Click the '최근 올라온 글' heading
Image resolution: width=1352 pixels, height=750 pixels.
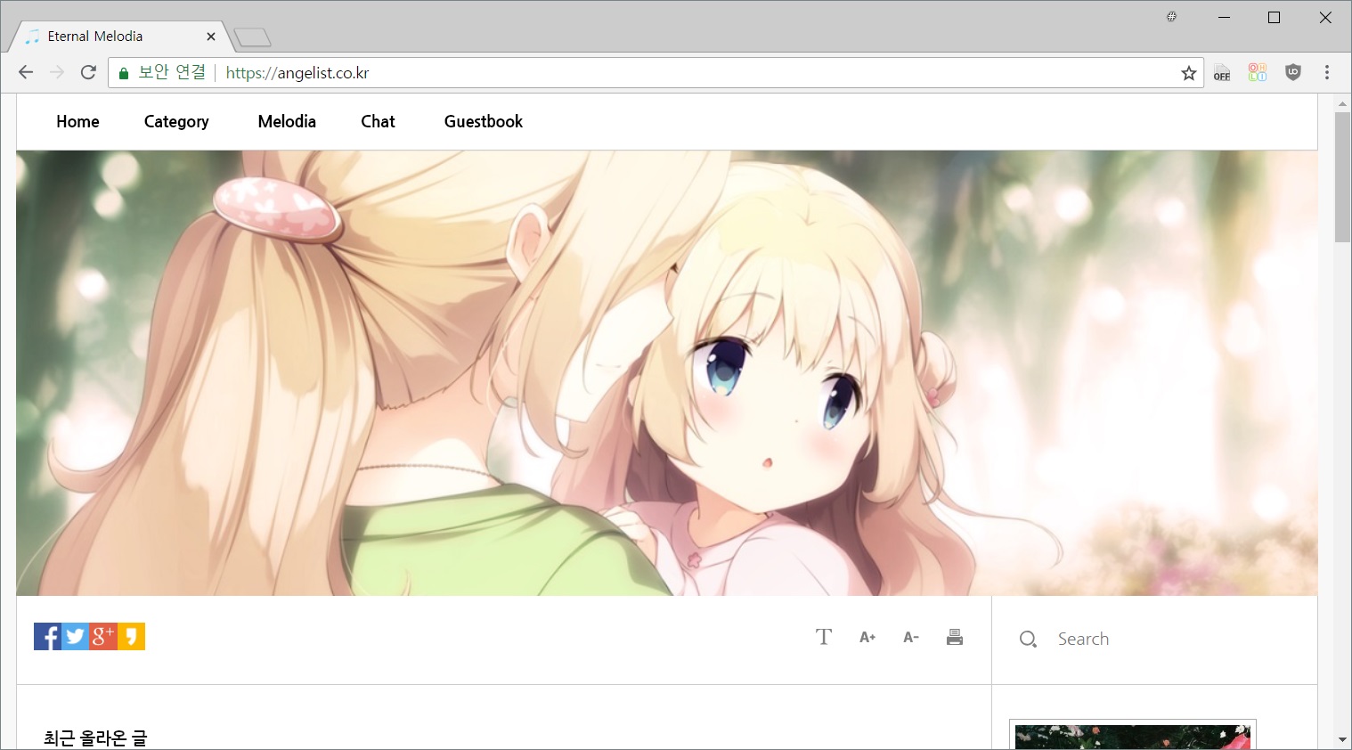(x=95, y=738)
